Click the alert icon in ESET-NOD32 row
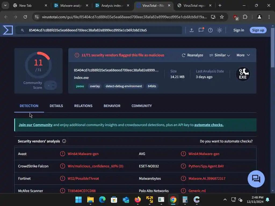The image size is (275, 206). 183,166
